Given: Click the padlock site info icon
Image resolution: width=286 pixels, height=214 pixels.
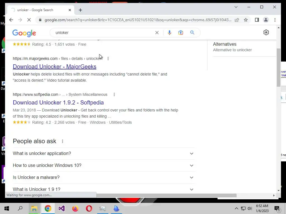Looking at the screenshot, I should point(40,20).
